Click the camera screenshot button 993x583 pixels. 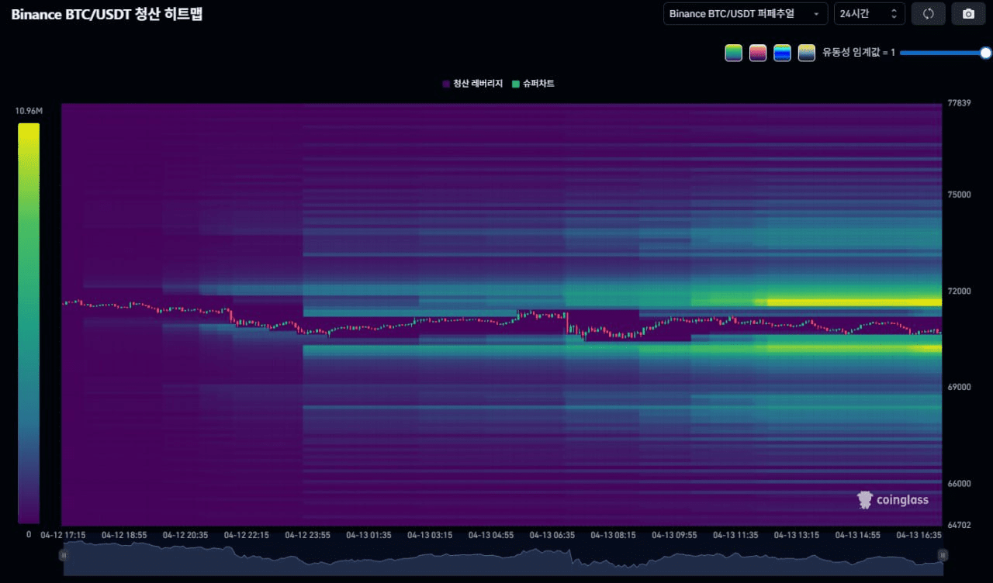pyautogui.click(x=968, y=14)
